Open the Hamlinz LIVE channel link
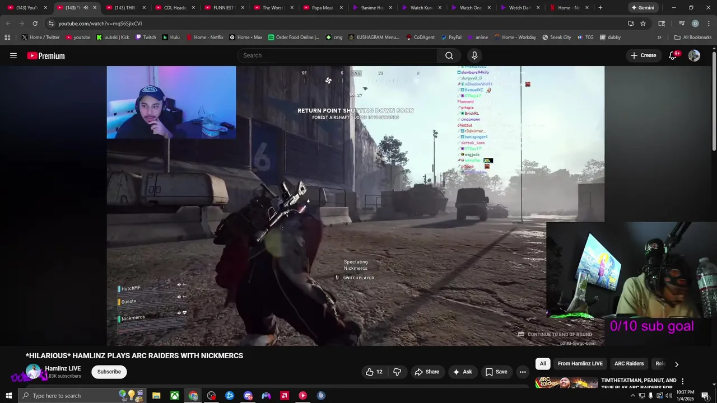This screenshot has height=403, width=717. tap(63, 368)
